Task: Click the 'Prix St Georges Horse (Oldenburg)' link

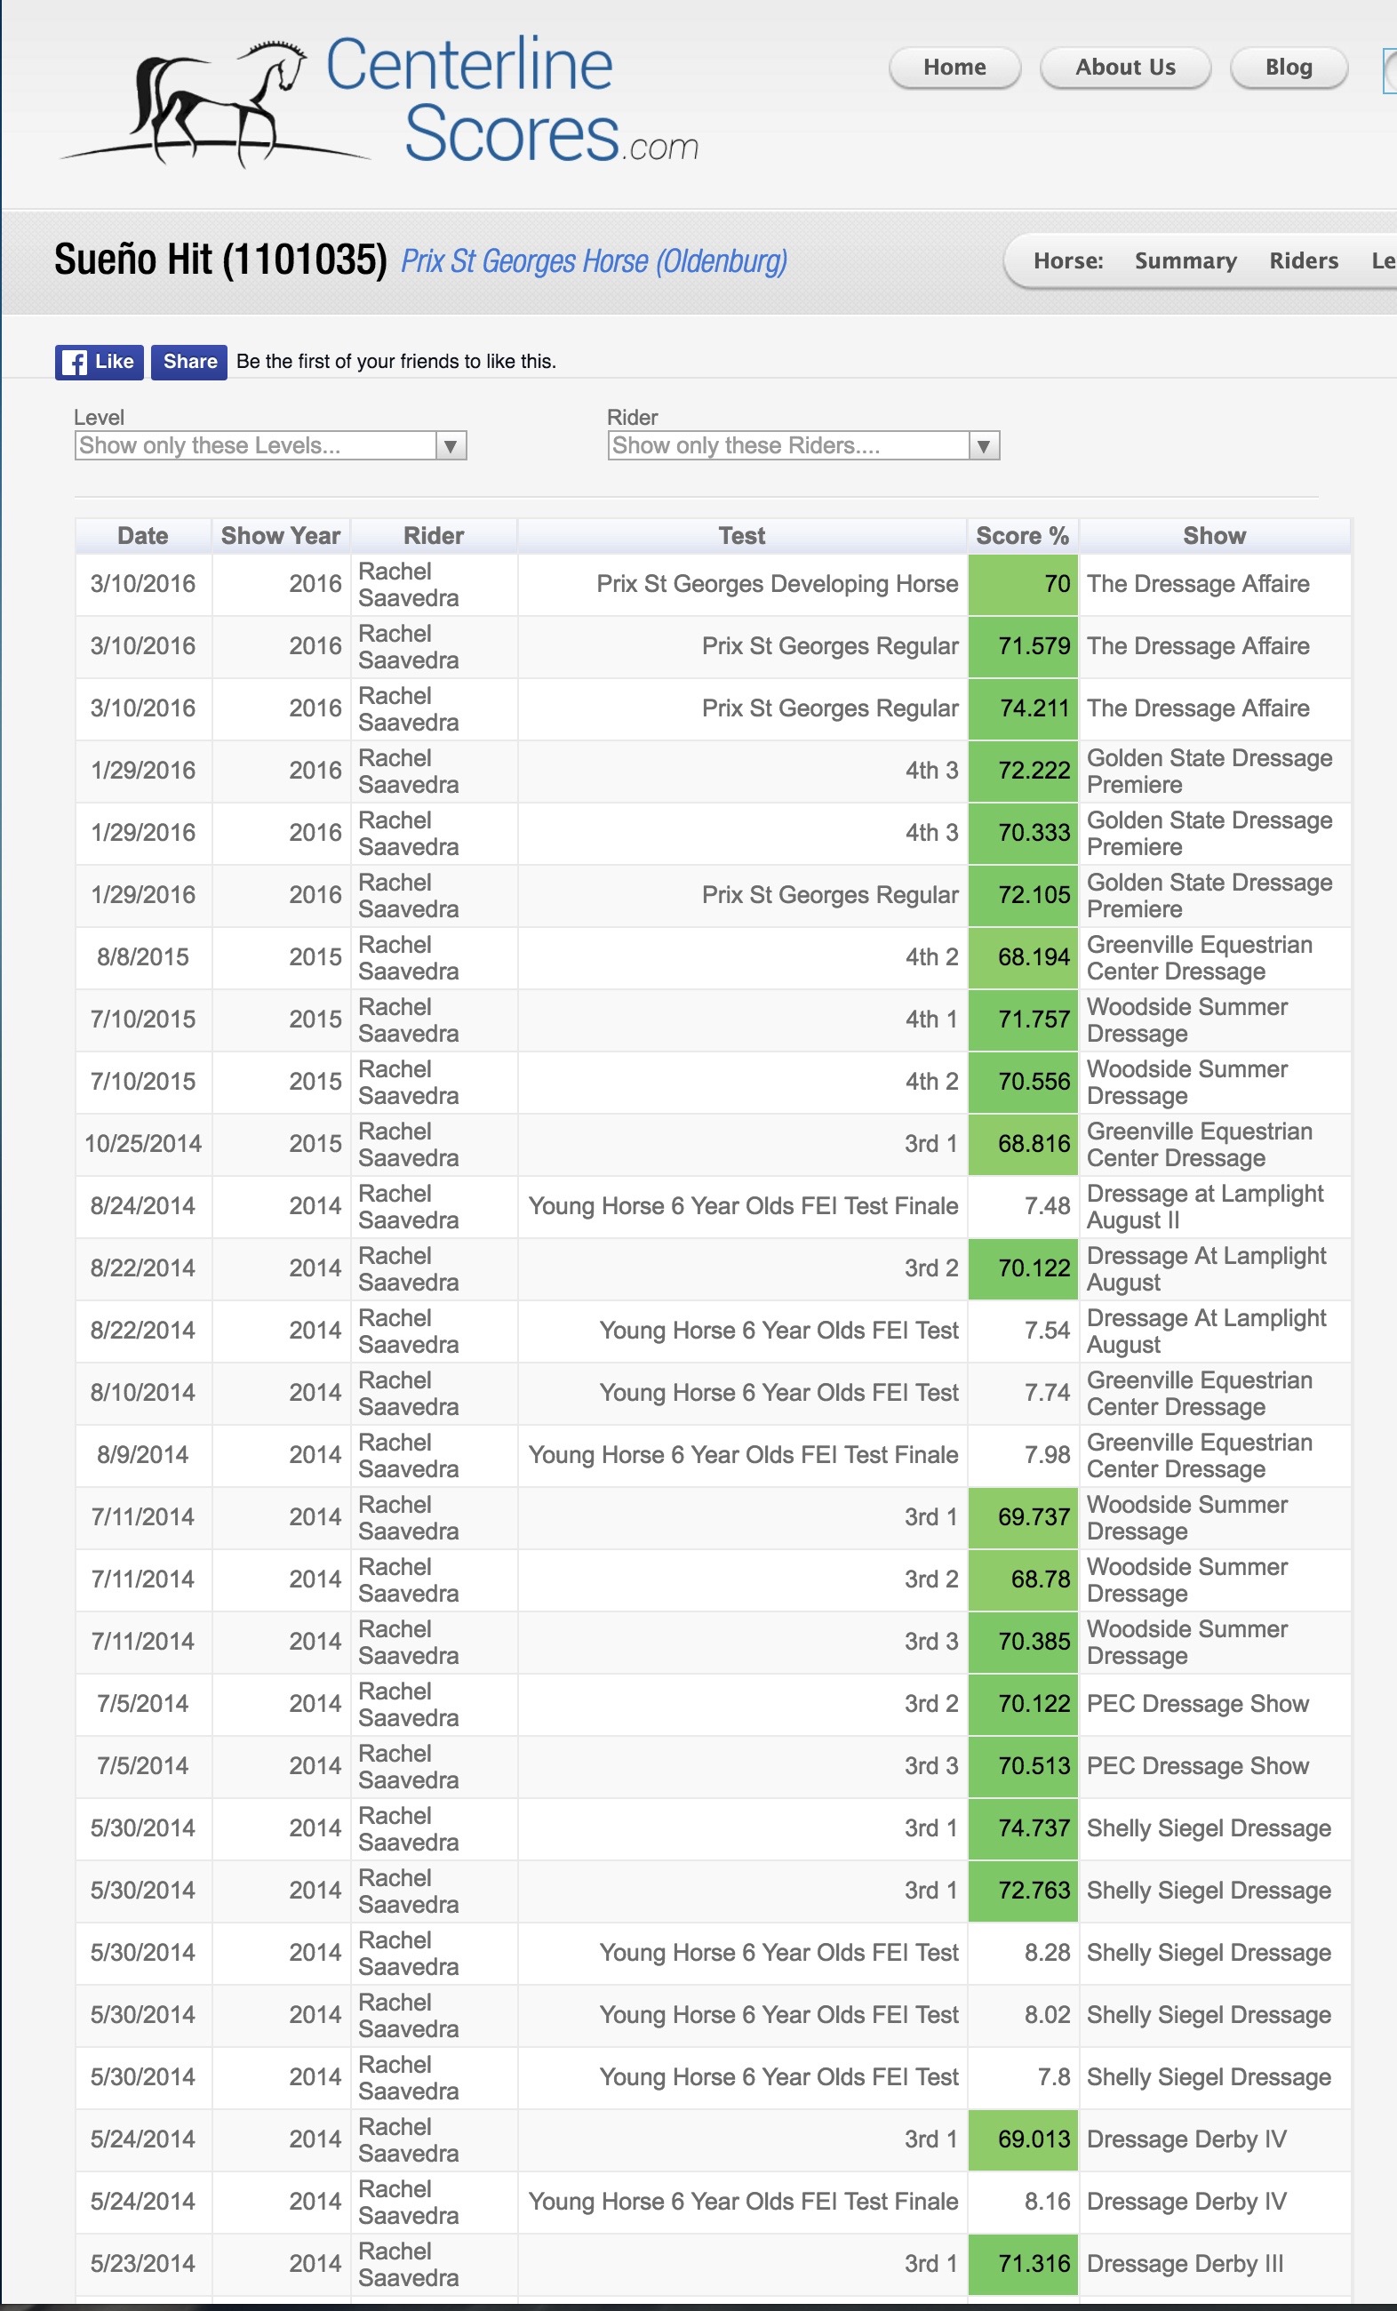Action: [x=594, y=260]
